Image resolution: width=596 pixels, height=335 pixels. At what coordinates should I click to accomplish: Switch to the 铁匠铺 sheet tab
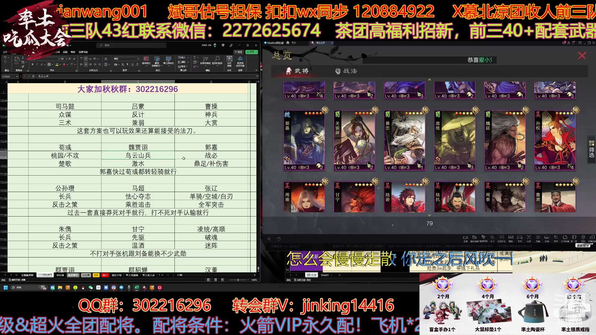coord(60,275)
